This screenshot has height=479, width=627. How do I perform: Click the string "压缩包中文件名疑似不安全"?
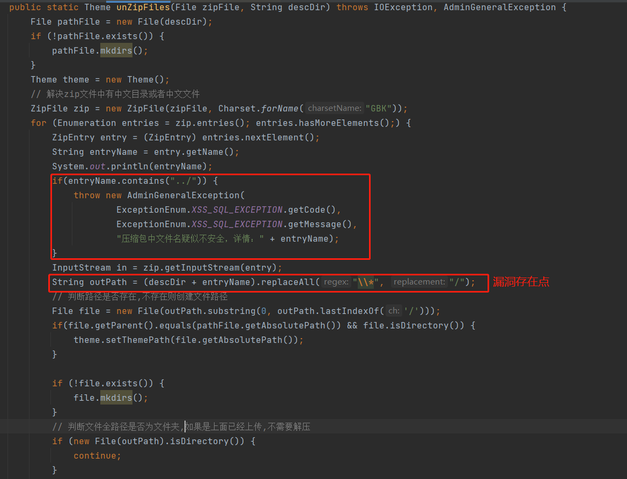(190, 239)
